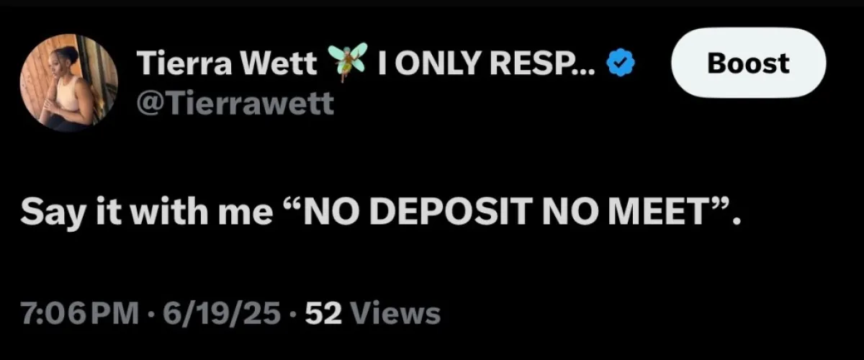Open the @Tierrawett handle link
The image size is (864, 360).
[235, 103]
